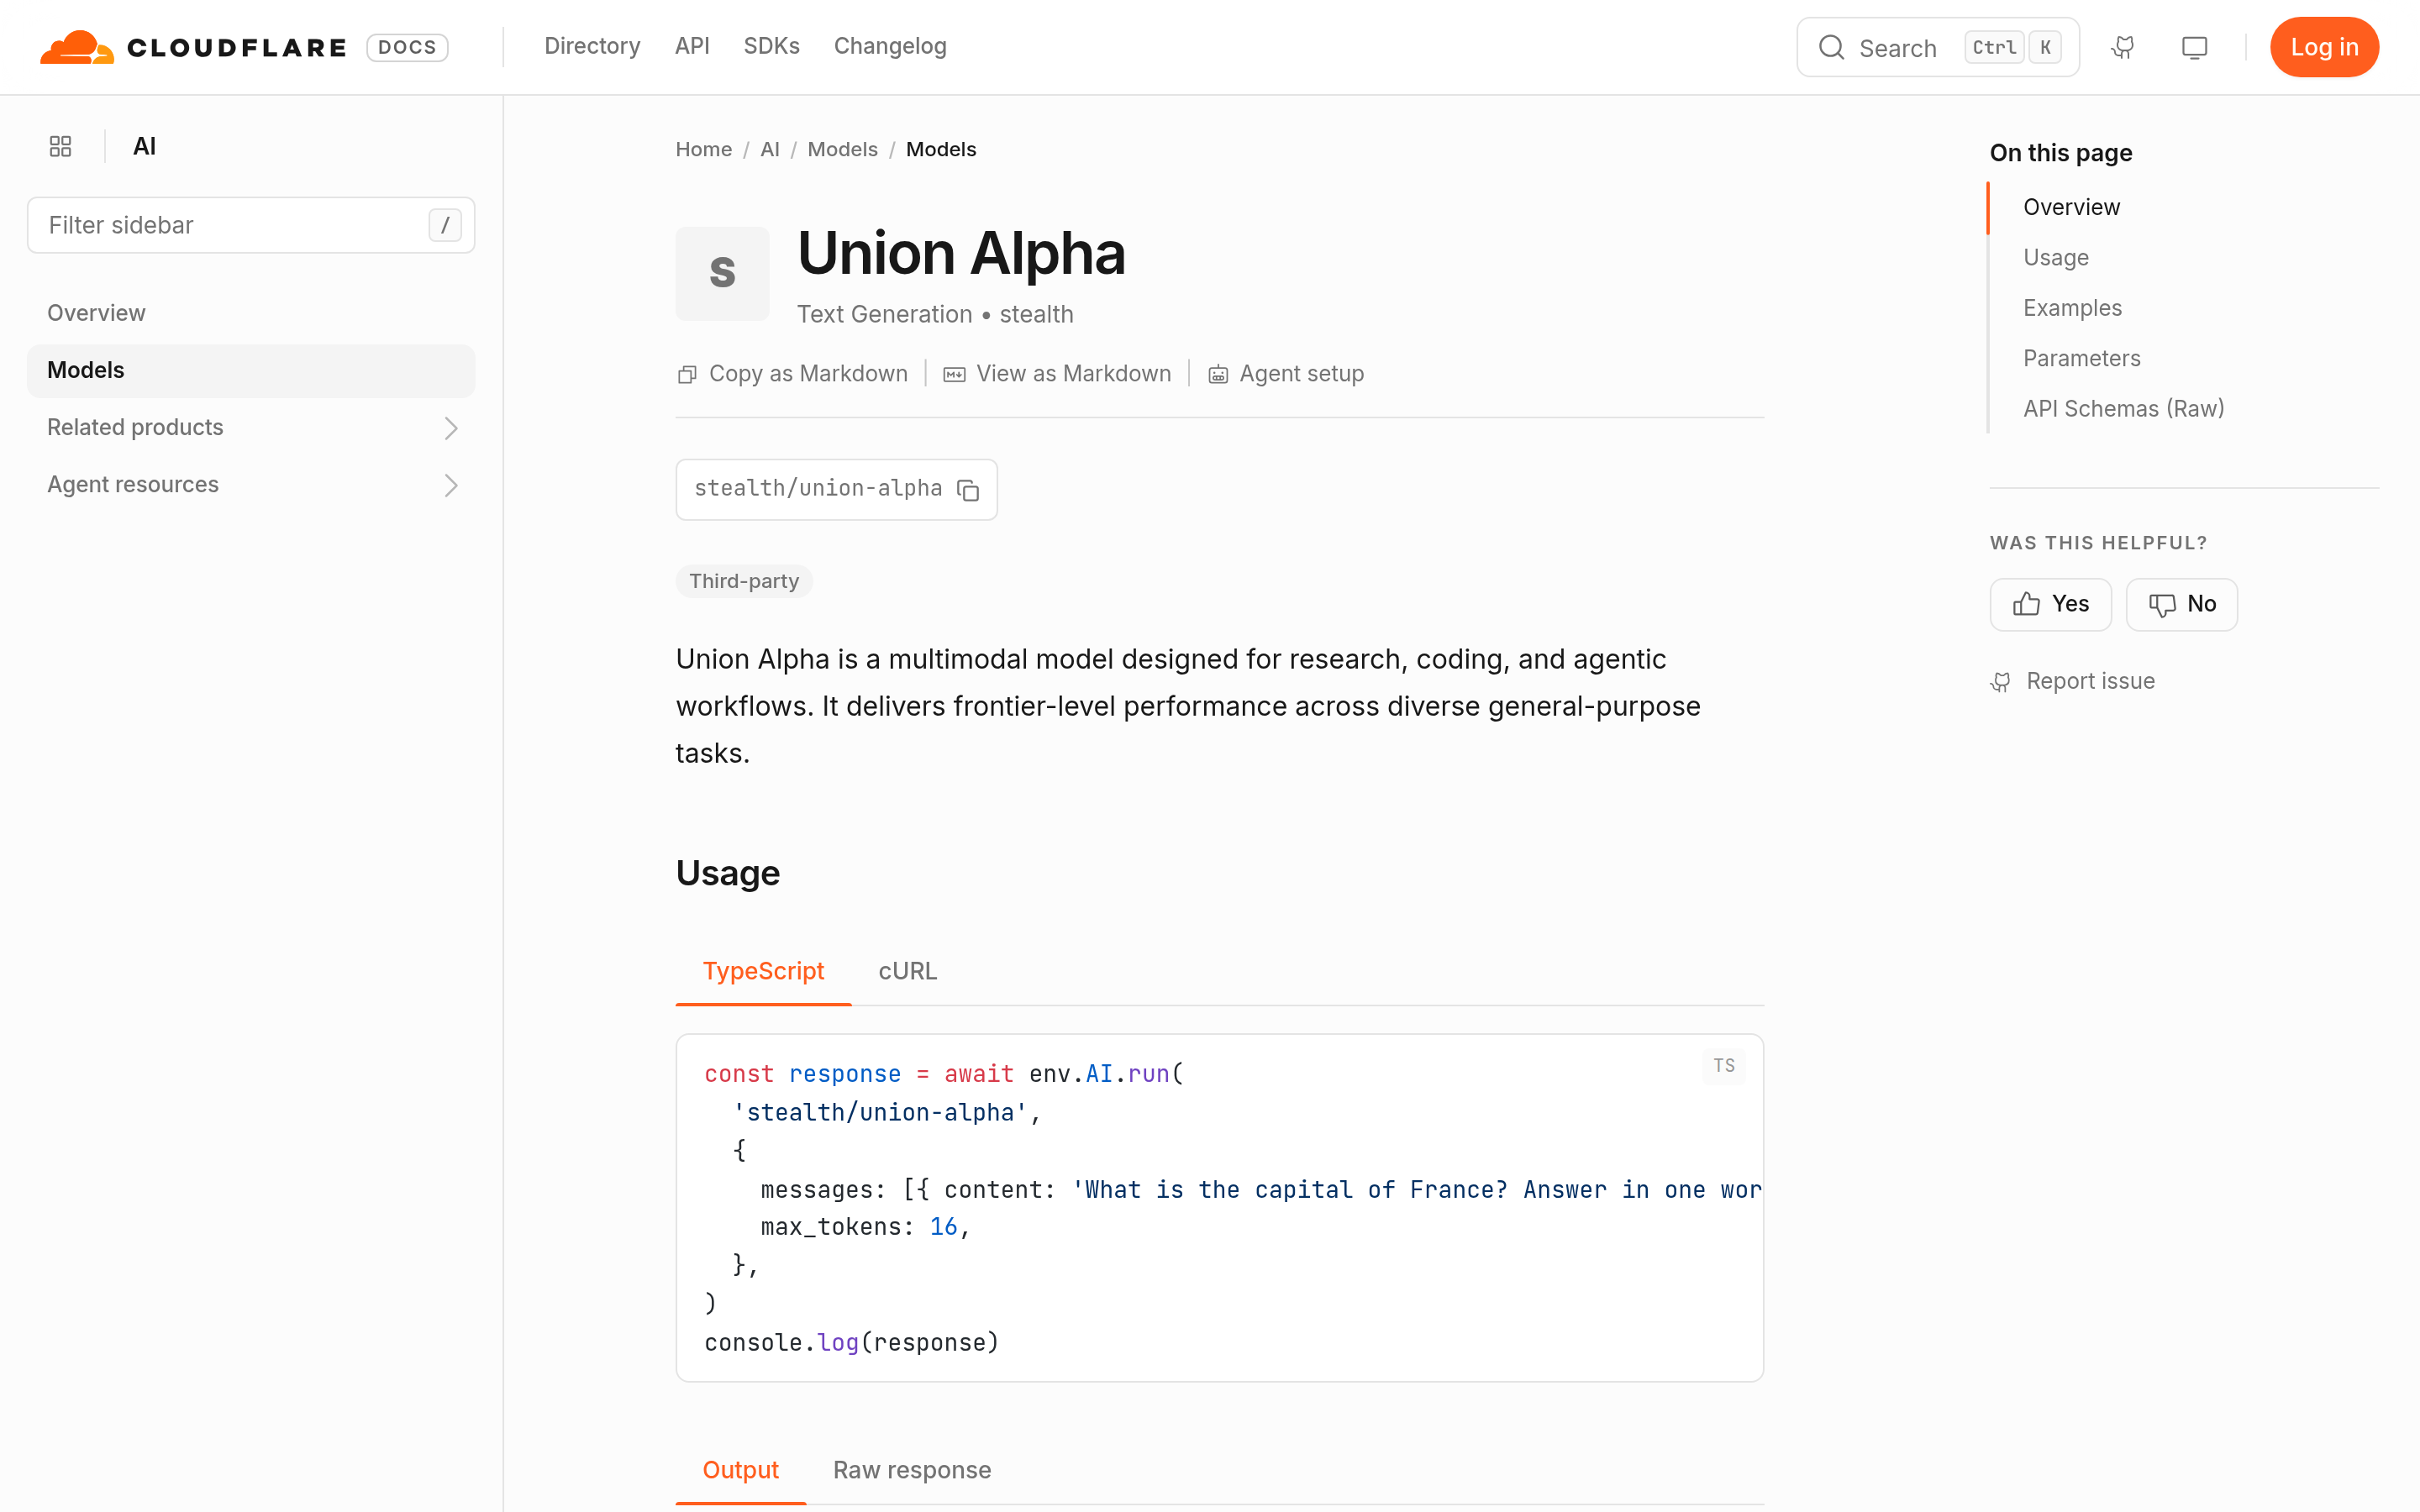Switch to the cURL tab
This screenshot has width=2420, height=1512.
tap(908, 971)
